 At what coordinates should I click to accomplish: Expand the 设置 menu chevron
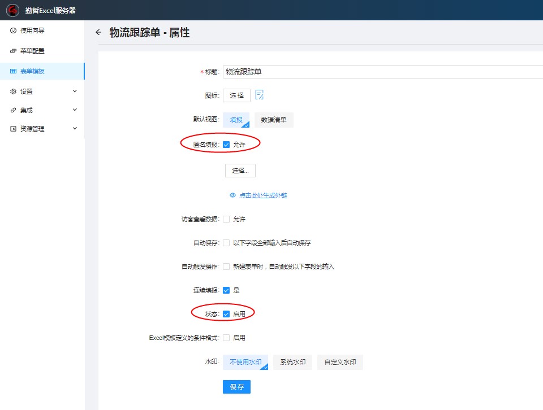point(75,91)
